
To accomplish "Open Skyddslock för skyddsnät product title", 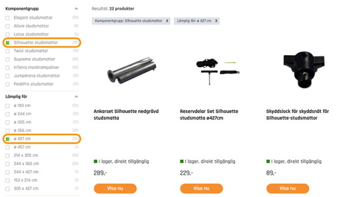I will (x=297, y=115).
